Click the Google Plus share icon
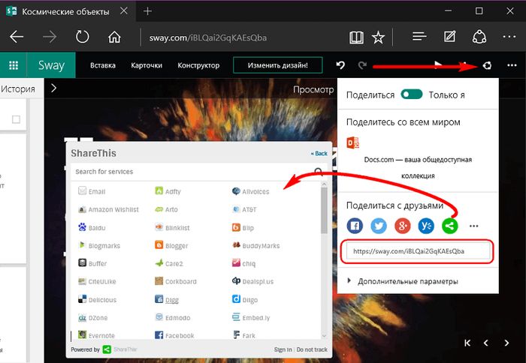 [403, 225]
